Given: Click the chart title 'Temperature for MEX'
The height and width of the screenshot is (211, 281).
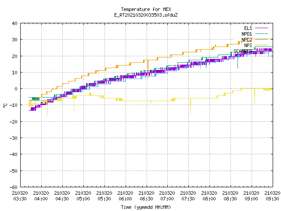Looking at the screenshot, I should tap(146, 9).
